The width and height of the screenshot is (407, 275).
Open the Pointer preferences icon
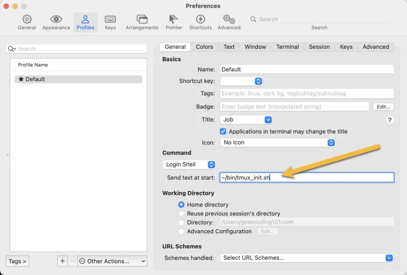(174, 19)
